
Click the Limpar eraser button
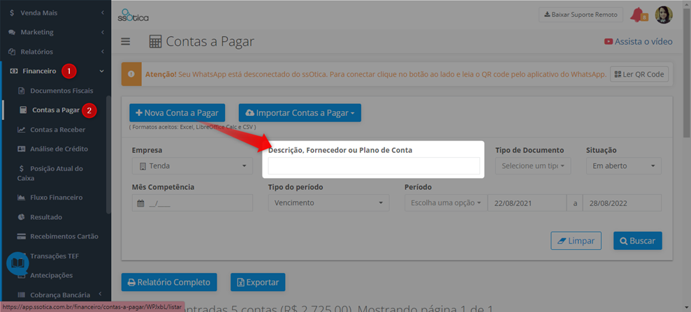coord(576,241)
